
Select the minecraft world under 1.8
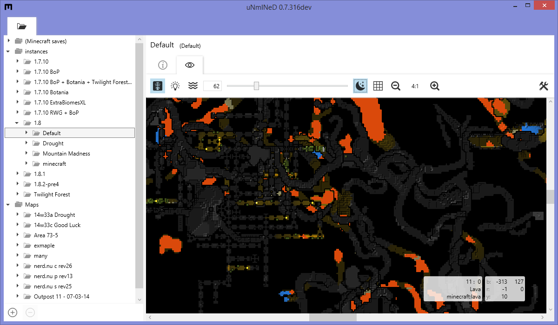54,163
